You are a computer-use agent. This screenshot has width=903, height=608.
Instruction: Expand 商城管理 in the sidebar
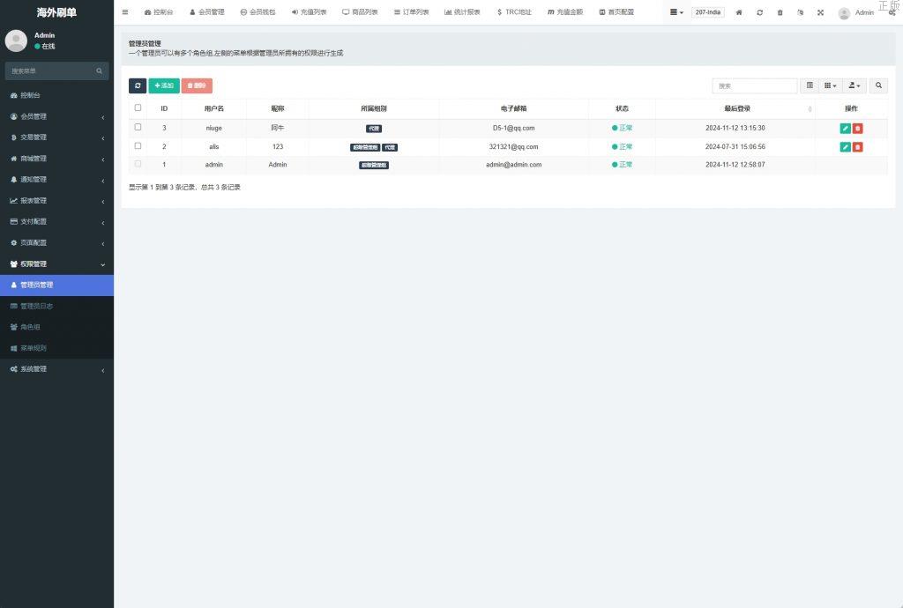[56, 159]
